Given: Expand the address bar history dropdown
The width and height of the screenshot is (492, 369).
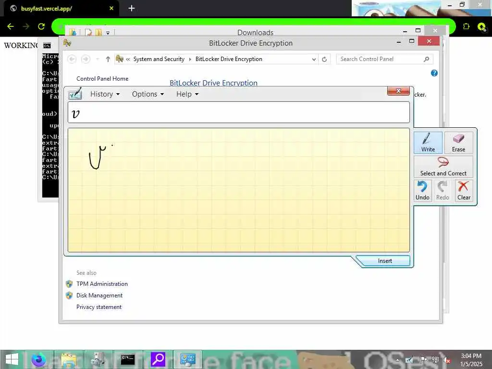Looking at the screenshot, I should tap(314, 59).
